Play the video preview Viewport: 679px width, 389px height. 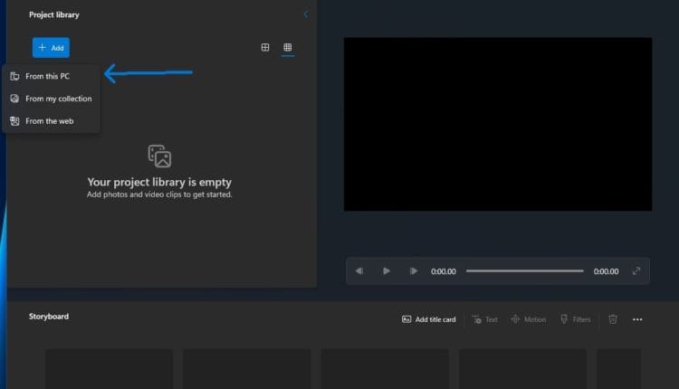387,270
